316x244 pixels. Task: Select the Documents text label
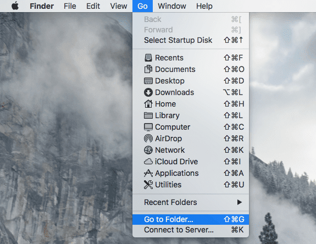tap(175, 69)
